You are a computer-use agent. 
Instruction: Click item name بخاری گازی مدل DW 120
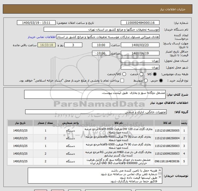[119, 131]
